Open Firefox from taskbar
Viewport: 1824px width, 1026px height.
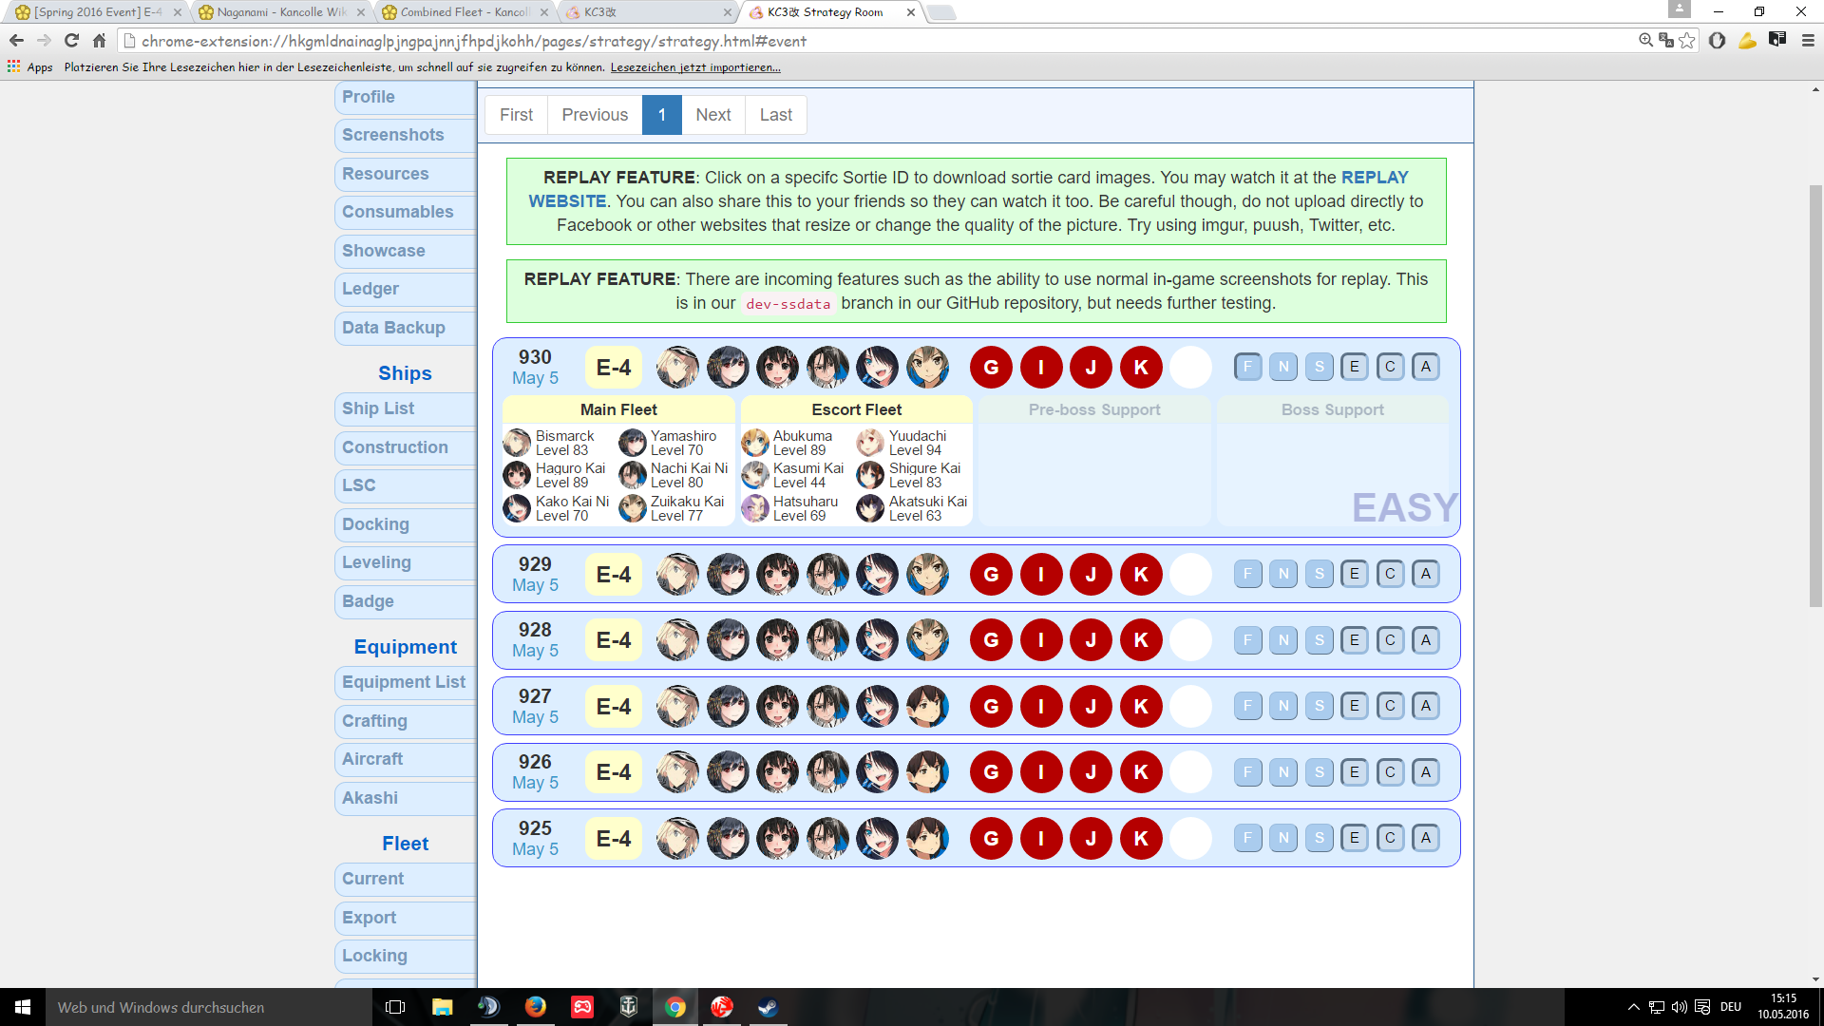point(536,1007)
